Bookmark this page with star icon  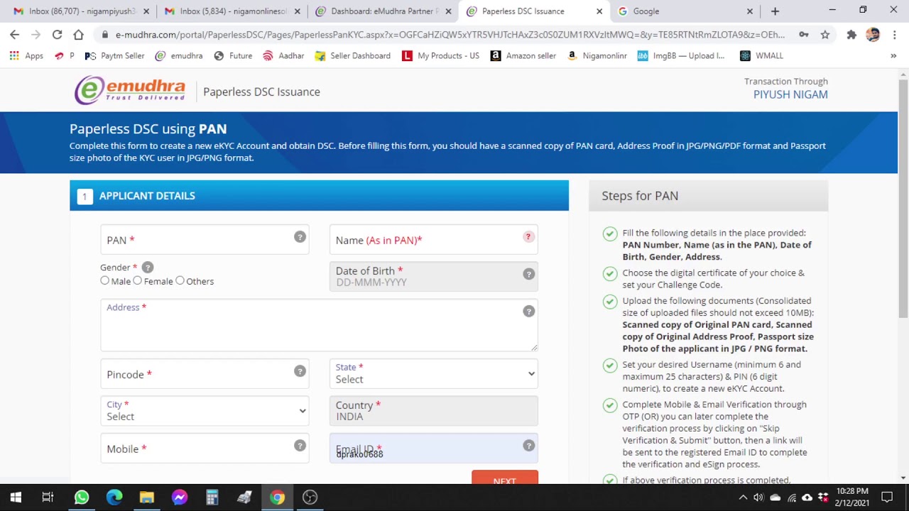(x=825, y=34)
